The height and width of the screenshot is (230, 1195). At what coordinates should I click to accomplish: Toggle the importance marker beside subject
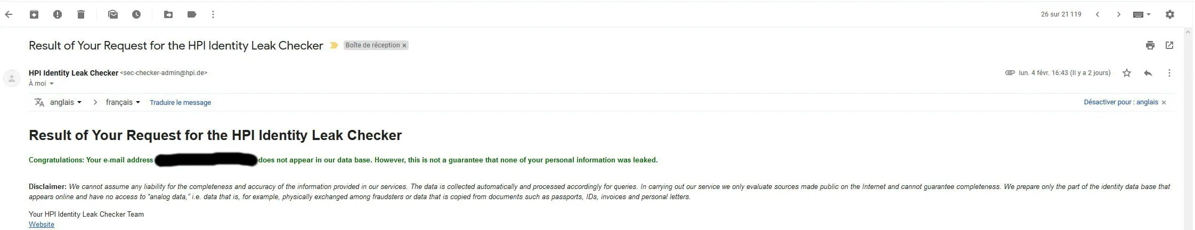pos(334,45)
